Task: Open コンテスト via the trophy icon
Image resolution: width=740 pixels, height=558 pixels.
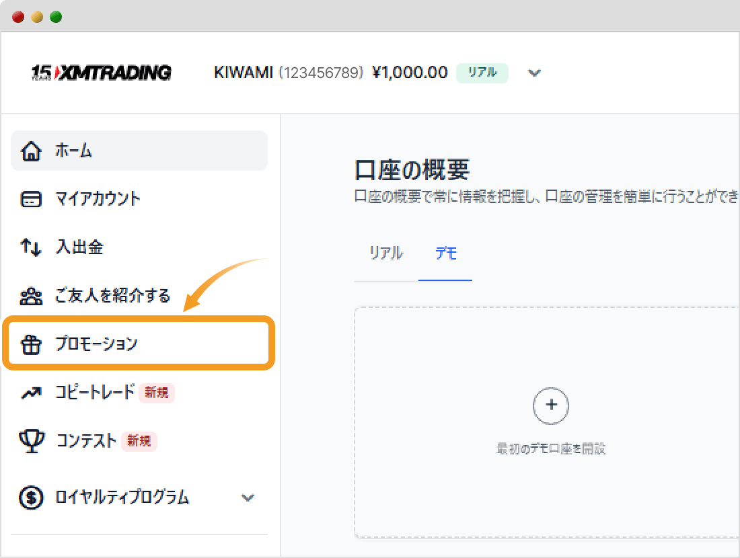Action: click(x=31, y=441)
